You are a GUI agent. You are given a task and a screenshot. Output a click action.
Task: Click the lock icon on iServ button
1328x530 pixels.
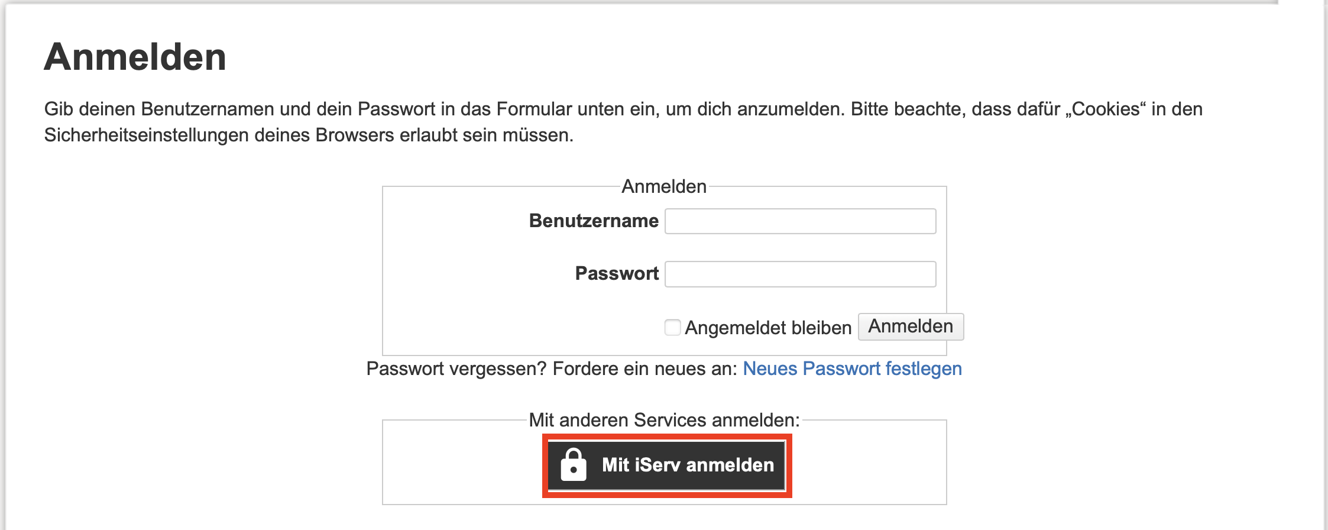click(x=573, y=465)
